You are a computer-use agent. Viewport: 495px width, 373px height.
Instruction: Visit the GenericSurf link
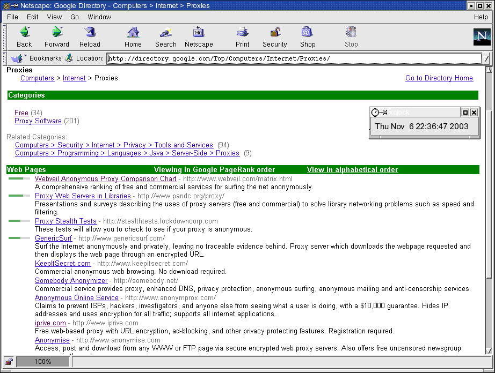click(53, 238)
